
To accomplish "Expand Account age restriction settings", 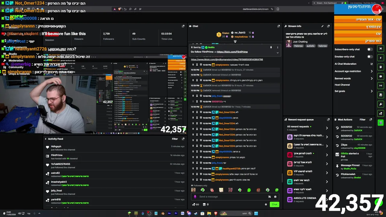I will (x=372, y=71).
